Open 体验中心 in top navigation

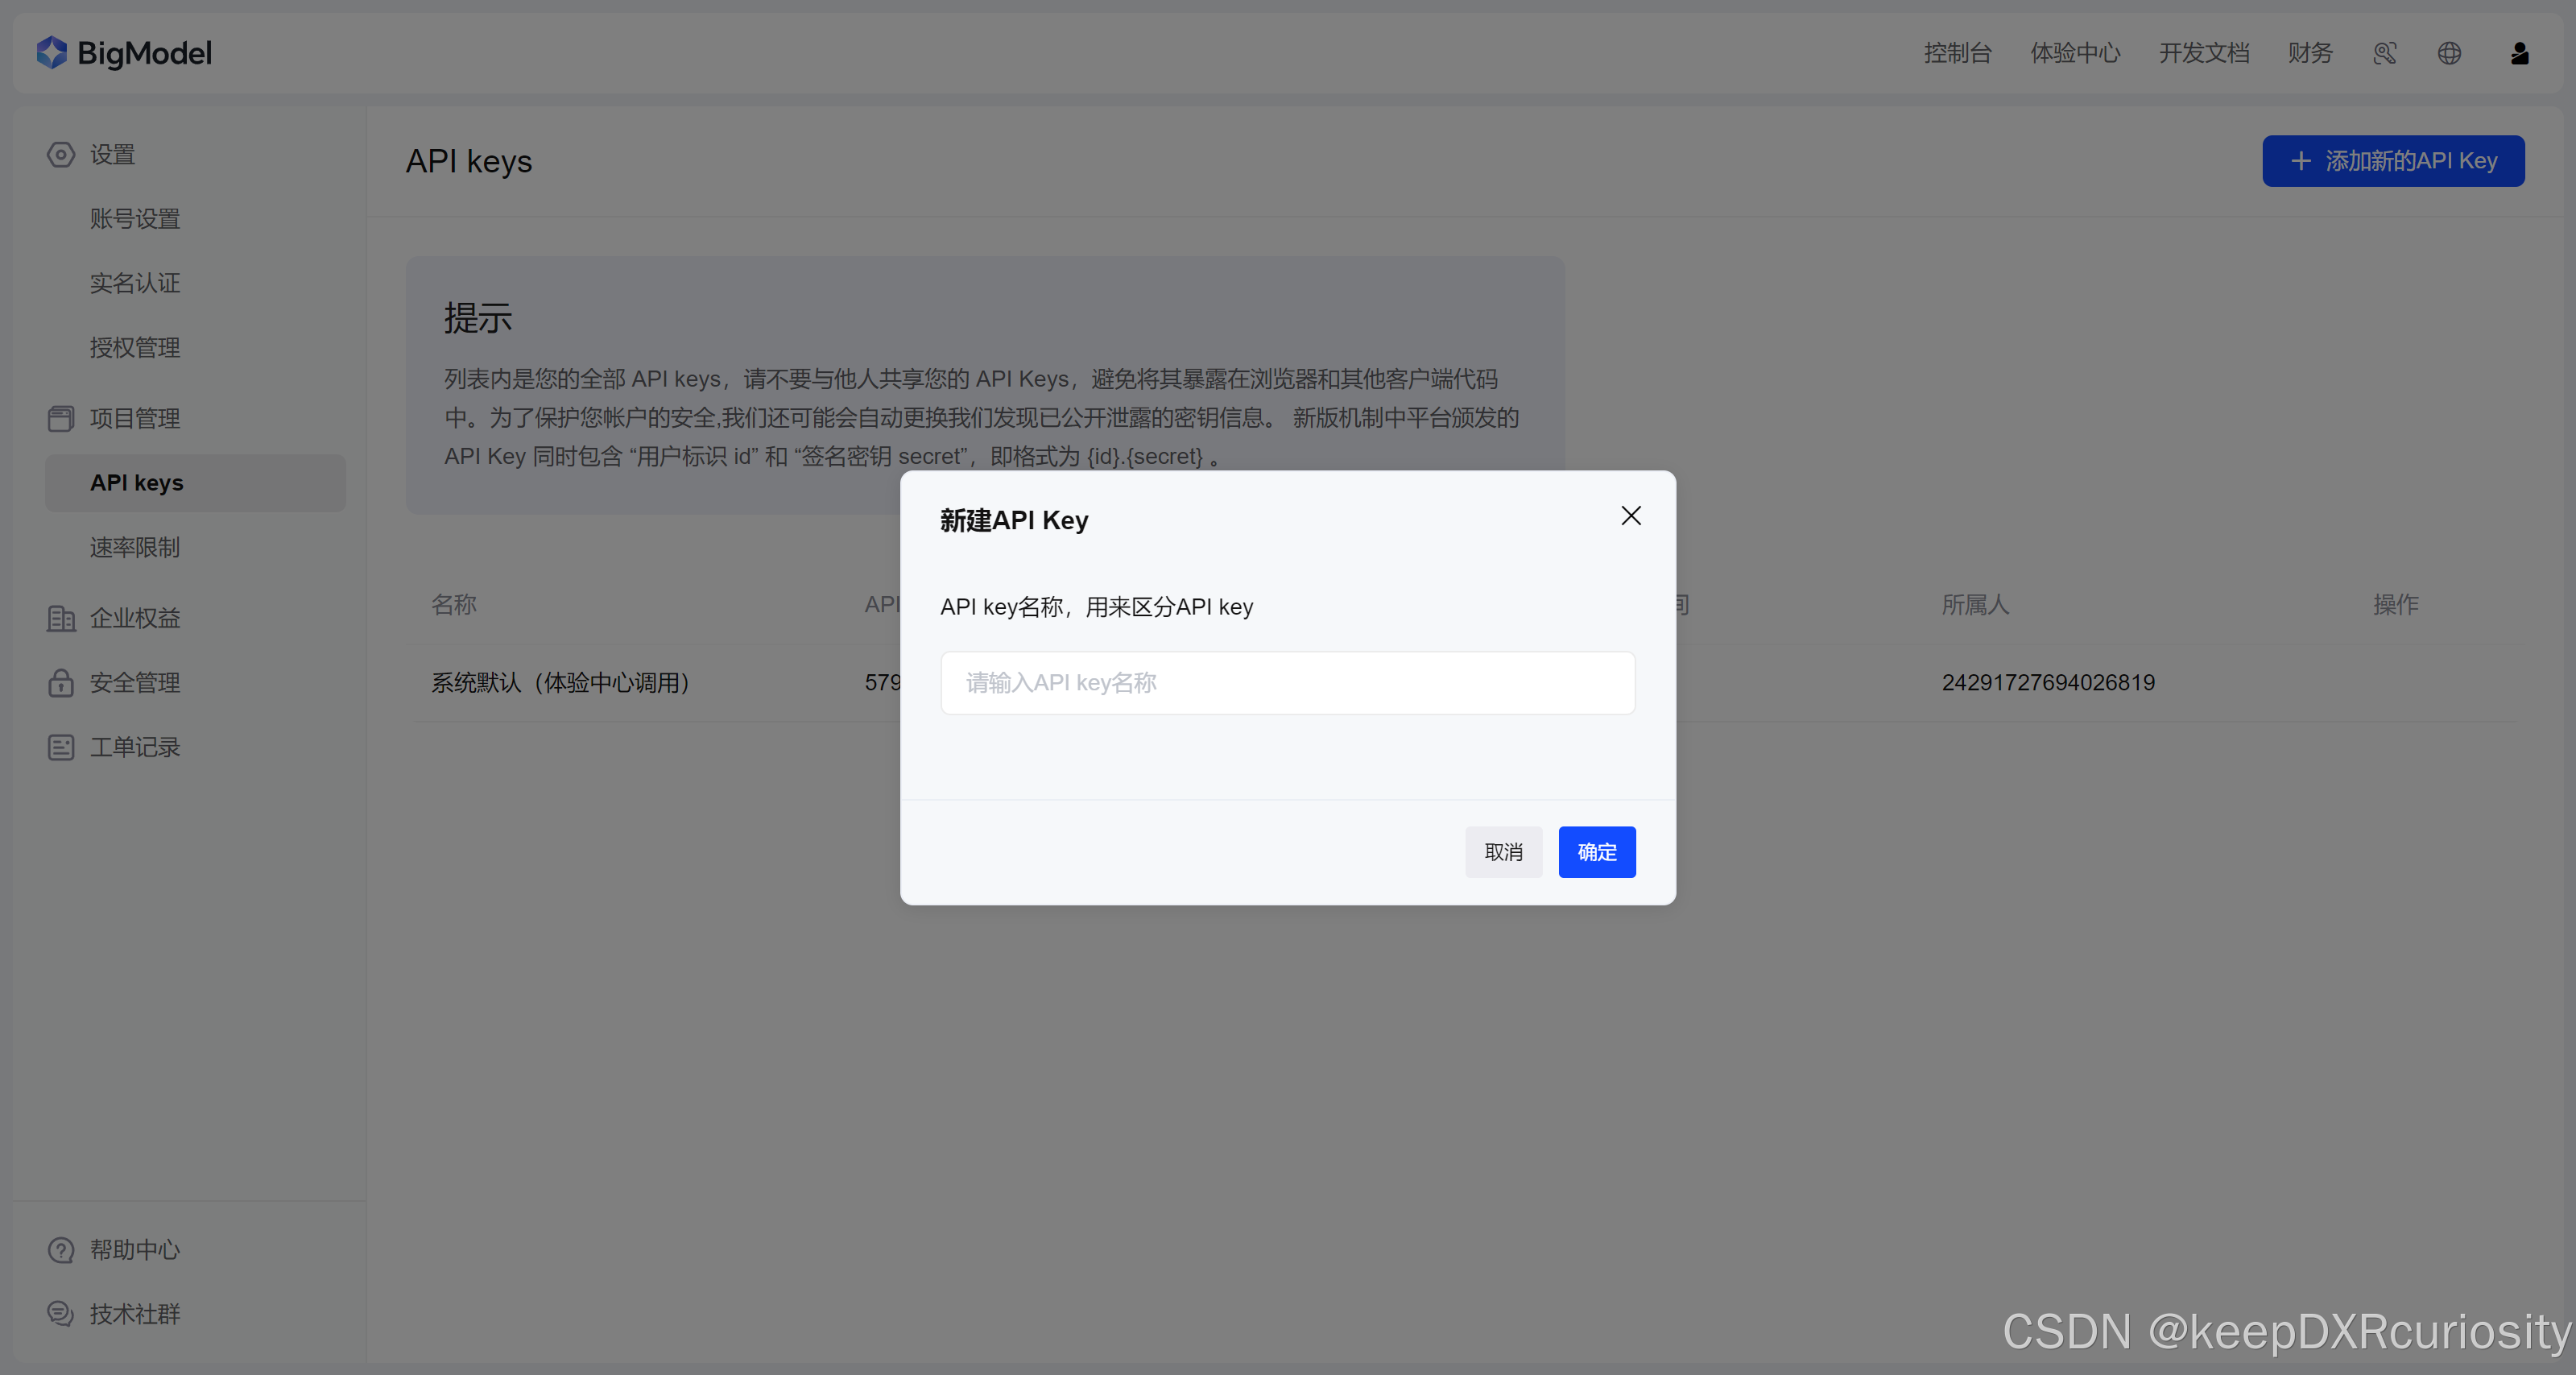pyautogui.click(x=2075, y=53)
